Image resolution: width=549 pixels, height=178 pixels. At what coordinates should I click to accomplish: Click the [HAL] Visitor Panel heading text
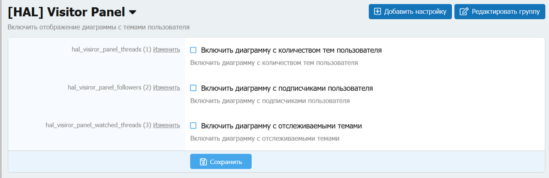tap(66, 12)
